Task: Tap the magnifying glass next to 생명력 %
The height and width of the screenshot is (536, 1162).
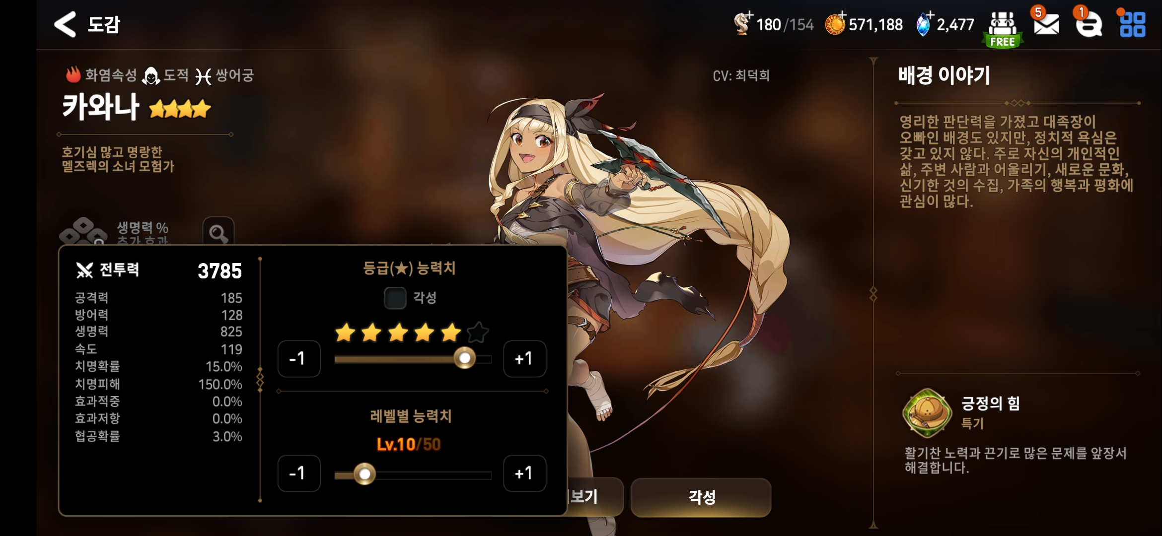Action: click(218, 232)
